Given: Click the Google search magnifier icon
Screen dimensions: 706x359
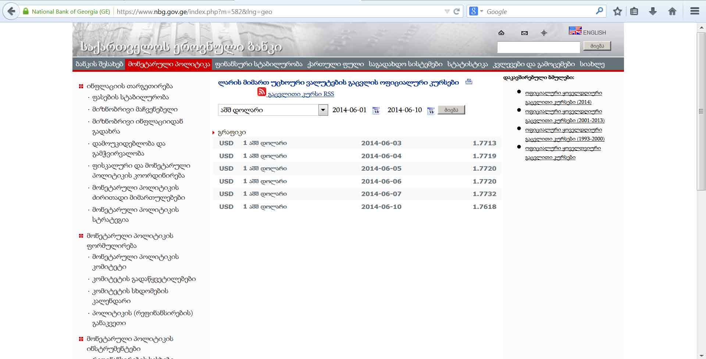Looking at the screenshot, I should 599,11.
